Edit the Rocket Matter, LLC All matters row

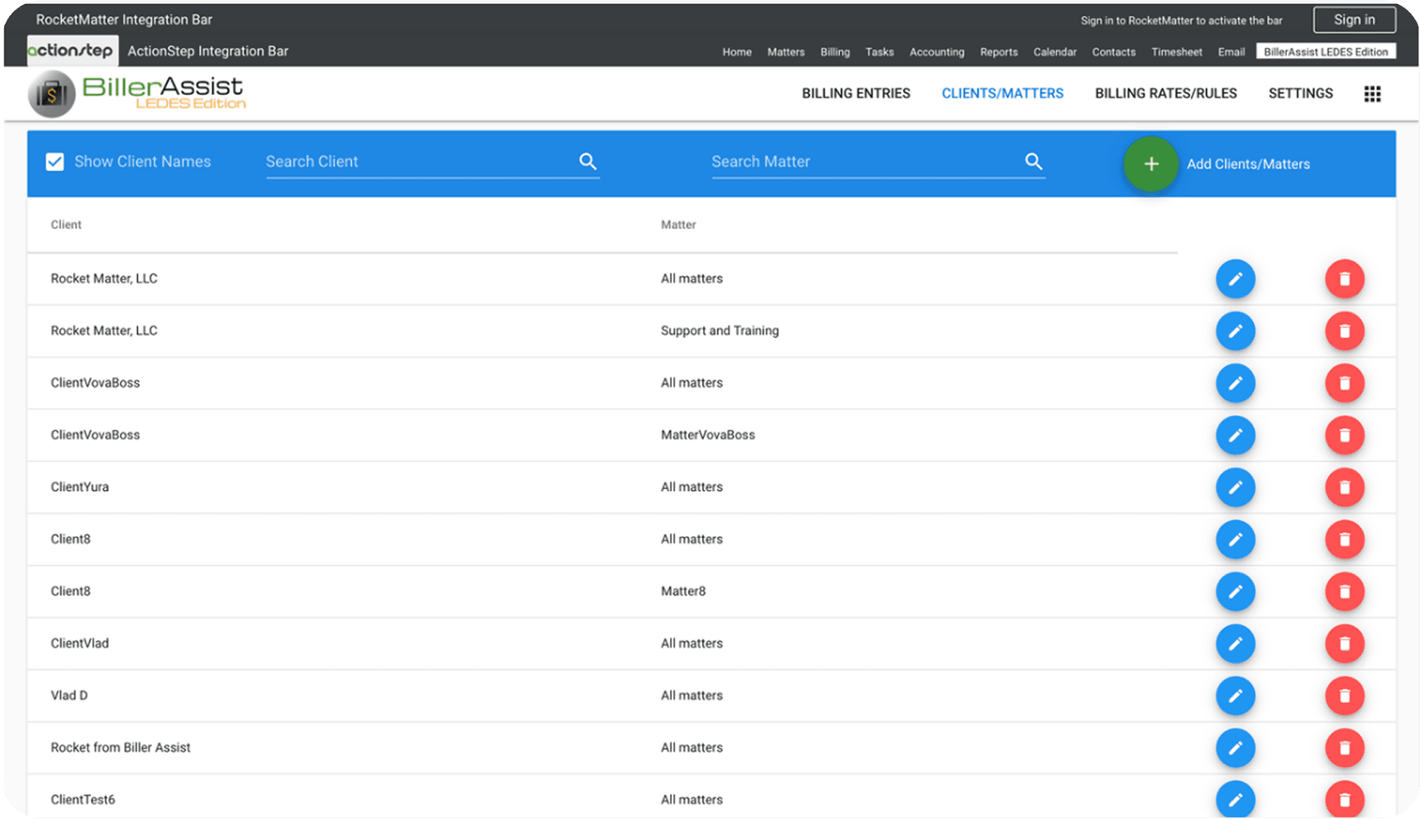point(1235,279)
